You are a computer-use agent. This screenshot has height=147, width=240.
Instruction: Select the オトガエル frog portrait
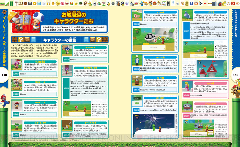pyautogui.click(x=137, y=101)
